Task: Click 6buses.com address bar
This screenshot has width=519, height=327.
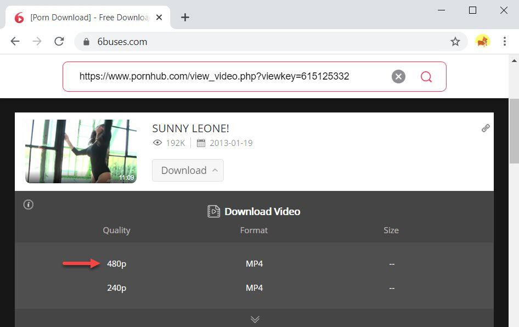Action: coord(271,42)
